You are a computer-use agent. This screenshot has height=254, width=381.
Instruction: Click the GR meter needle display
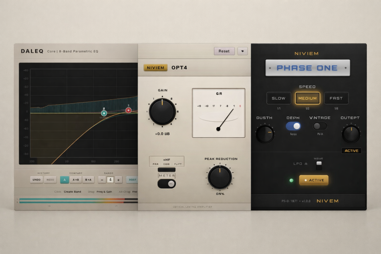point(218,113)
